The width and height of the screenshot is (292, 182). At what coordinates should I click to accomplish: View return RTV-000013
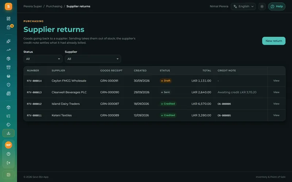276,92
